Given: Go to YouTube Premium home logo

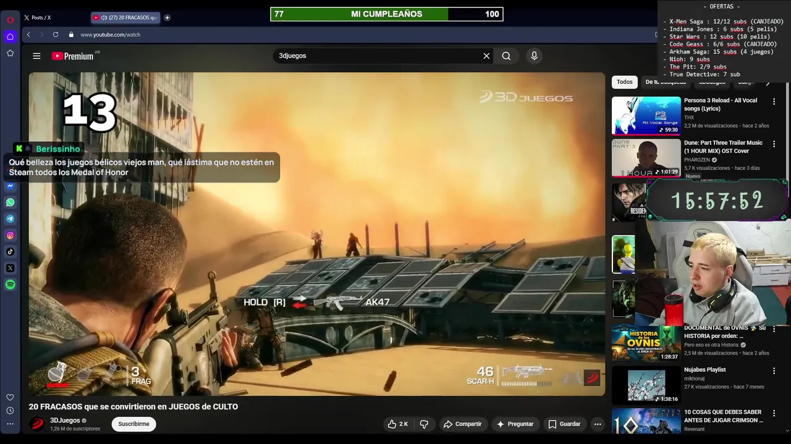Looking at the screenshot, I should [x=72, y=56].
